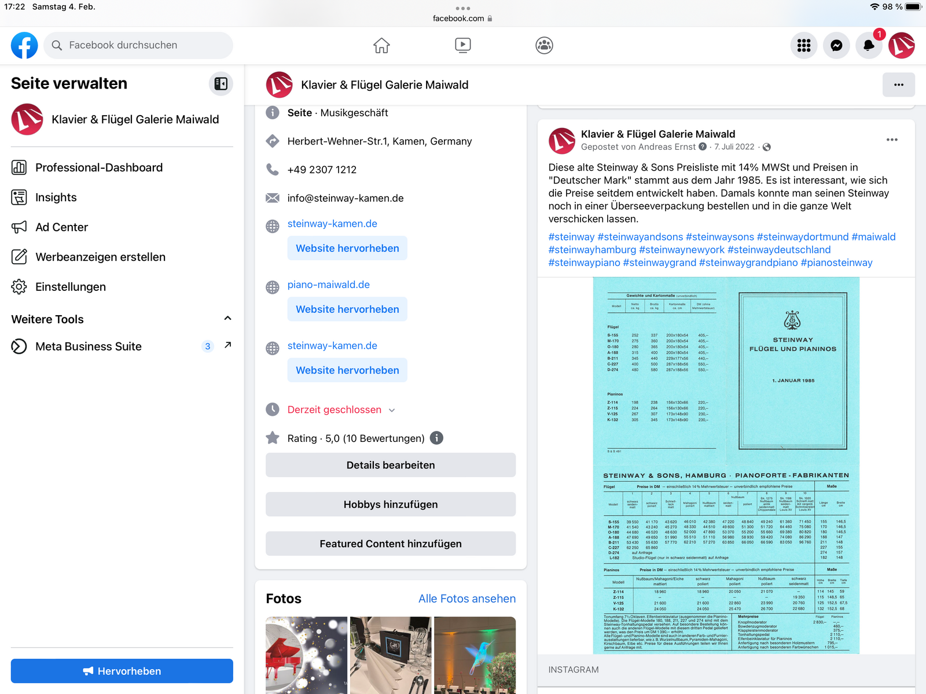Viewport: 926px width, 694px height.
Task: Click the address Herbert-Wehner-Str.1, Kamen
Action: point(380,141)
